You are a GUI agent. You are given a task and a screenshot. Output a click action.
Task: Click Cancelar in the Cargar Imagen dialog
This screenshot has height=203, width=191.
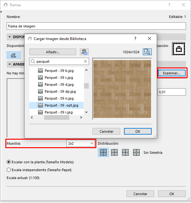[106, 131]
